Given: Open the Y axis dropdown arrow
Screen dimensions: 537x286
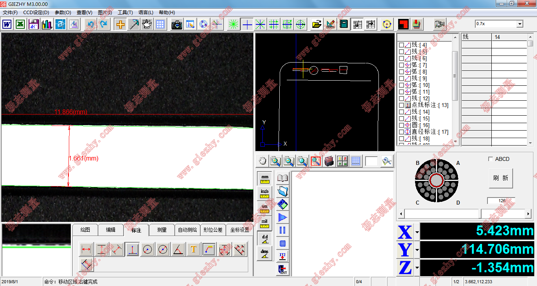Looking at the screenshot, I should click(x=417, y=250).
